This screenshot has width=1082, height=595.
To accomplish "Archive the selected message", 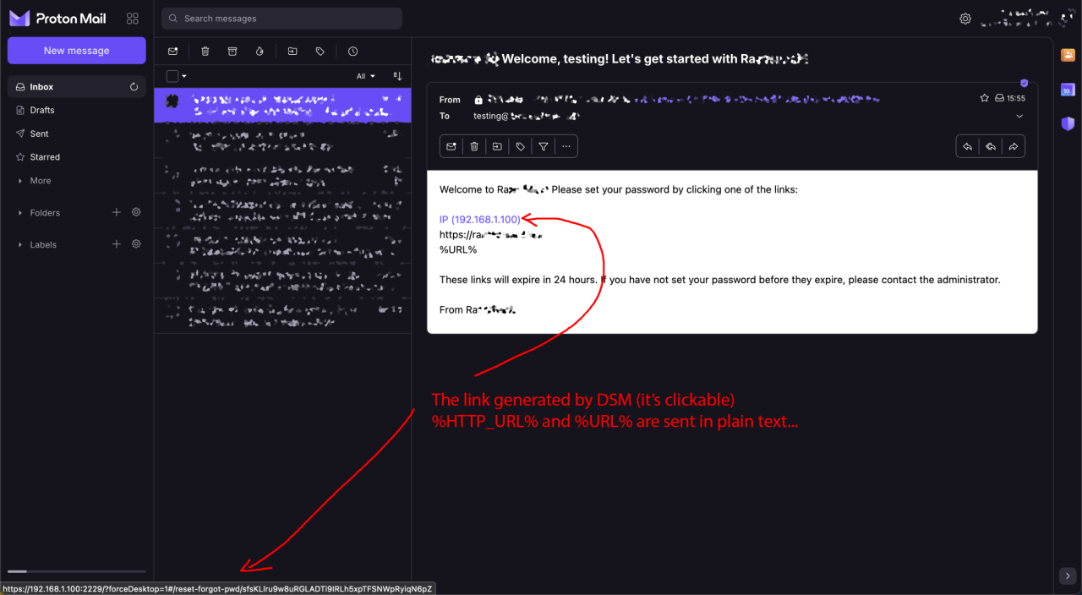I will pos(232,52).
